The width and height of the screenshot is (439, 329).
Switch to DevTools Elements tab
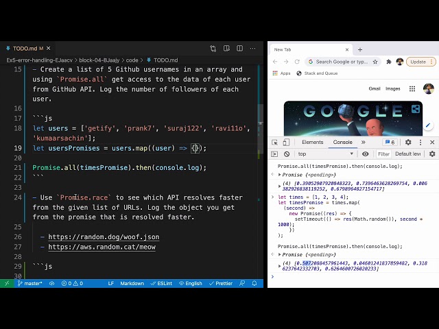pos(313,142)
